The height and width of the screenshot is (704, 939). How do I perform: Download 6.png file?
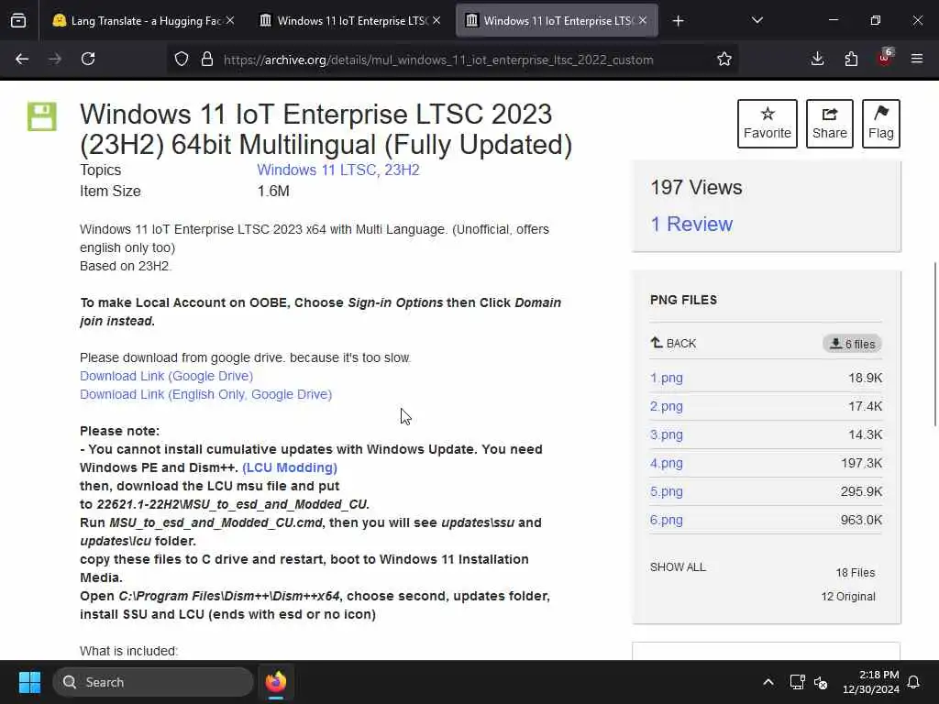pos(667,521)
